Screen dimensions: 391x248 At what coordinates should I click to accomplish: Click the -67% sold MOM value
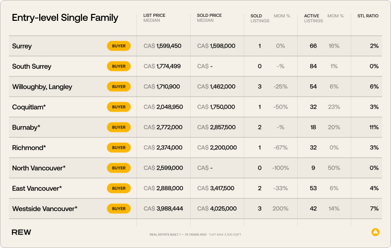280,147
